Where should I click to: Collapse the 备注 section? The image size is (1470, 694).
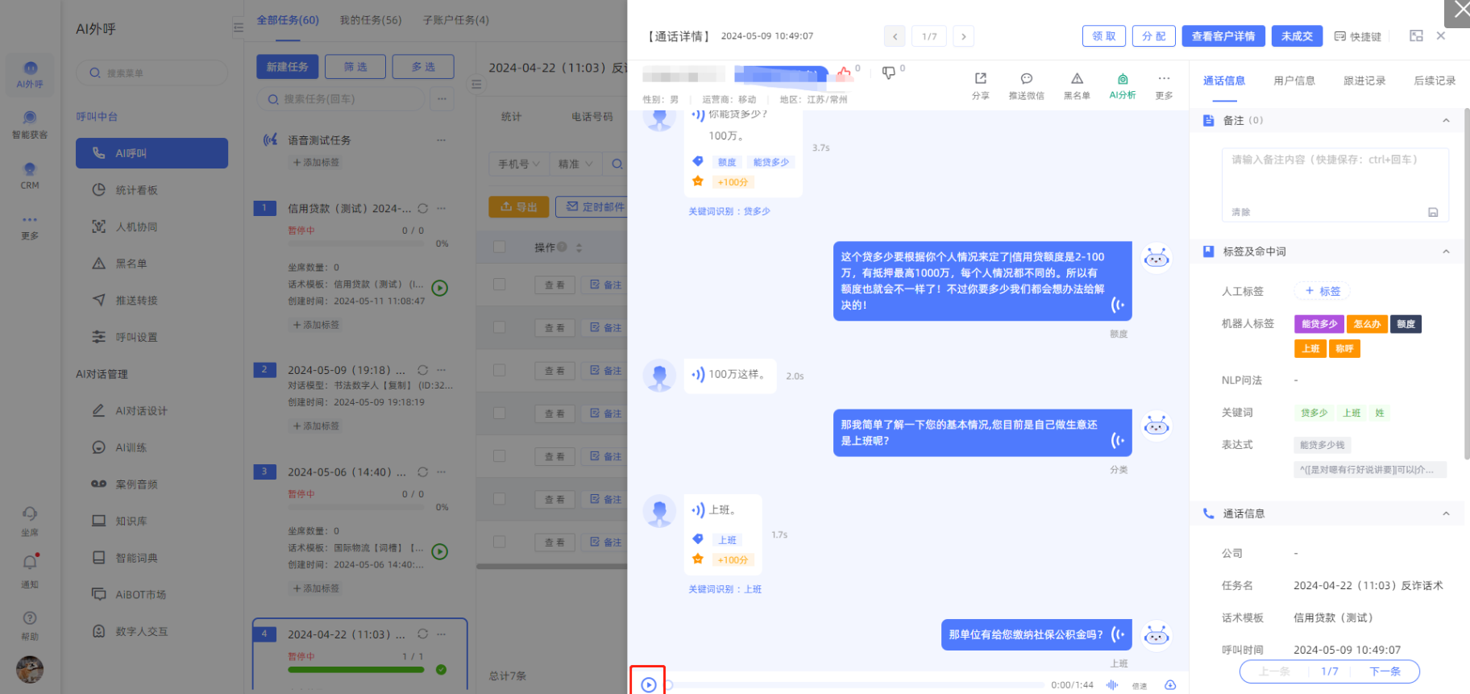1446,121
